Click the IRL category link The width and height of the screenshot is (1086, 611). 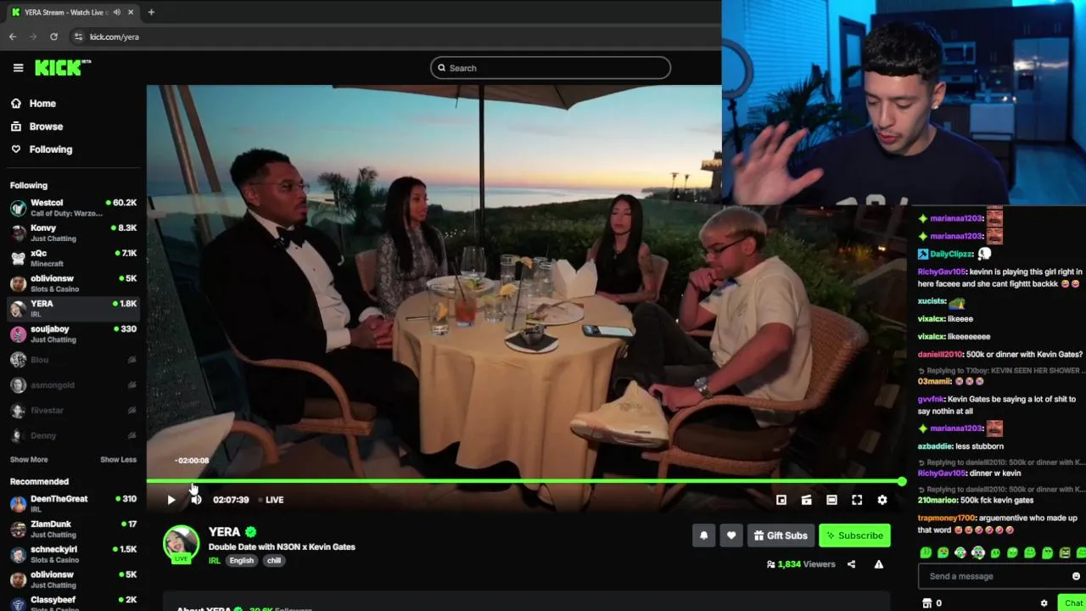point(215,561)
